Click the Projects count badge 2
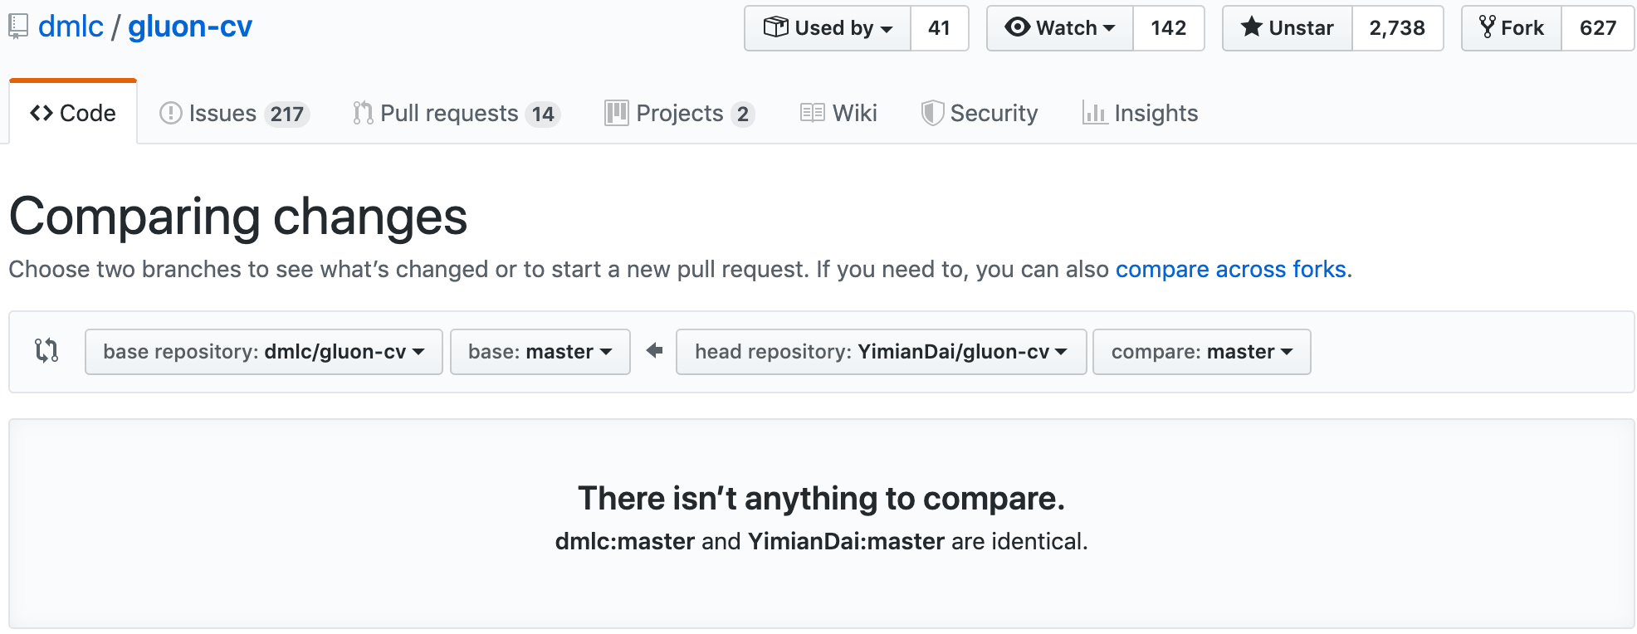 pos(743,114)
